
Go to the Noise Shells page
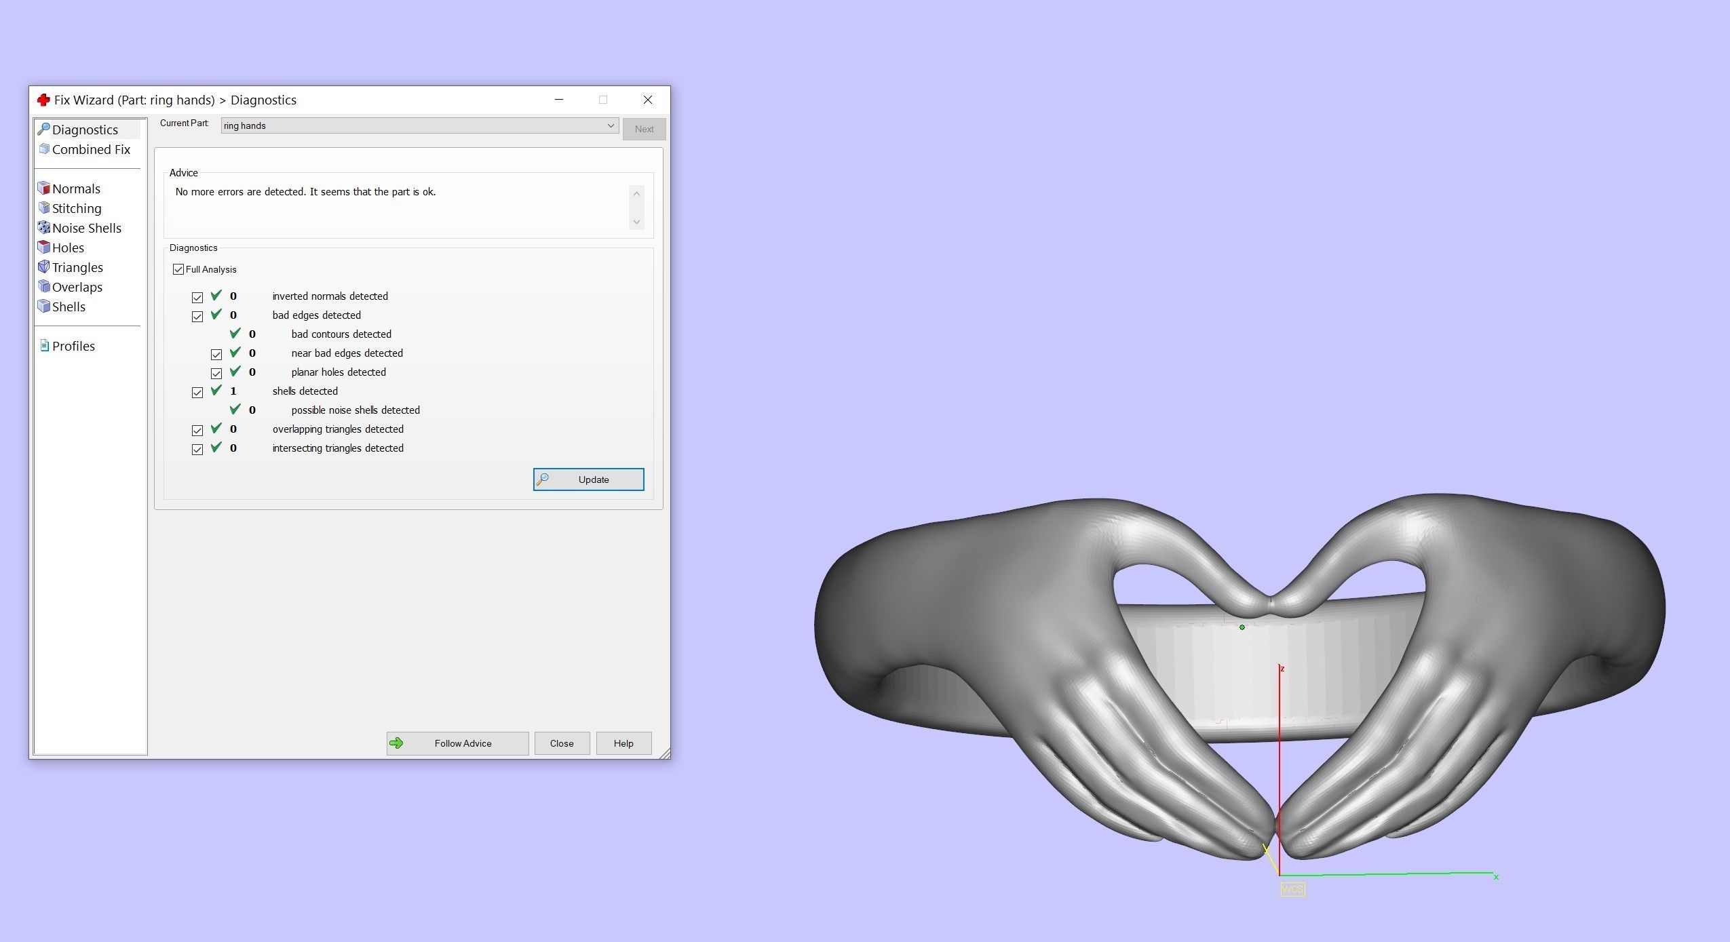87,228
